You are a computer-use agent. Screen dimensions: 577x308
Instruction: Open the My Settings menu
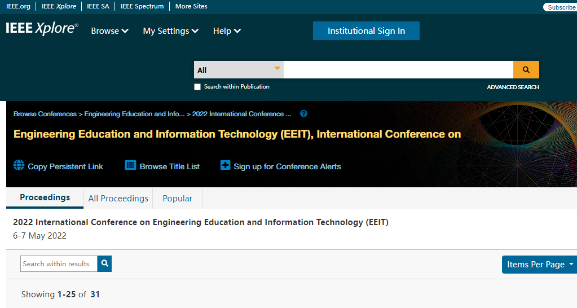[170, 31]
